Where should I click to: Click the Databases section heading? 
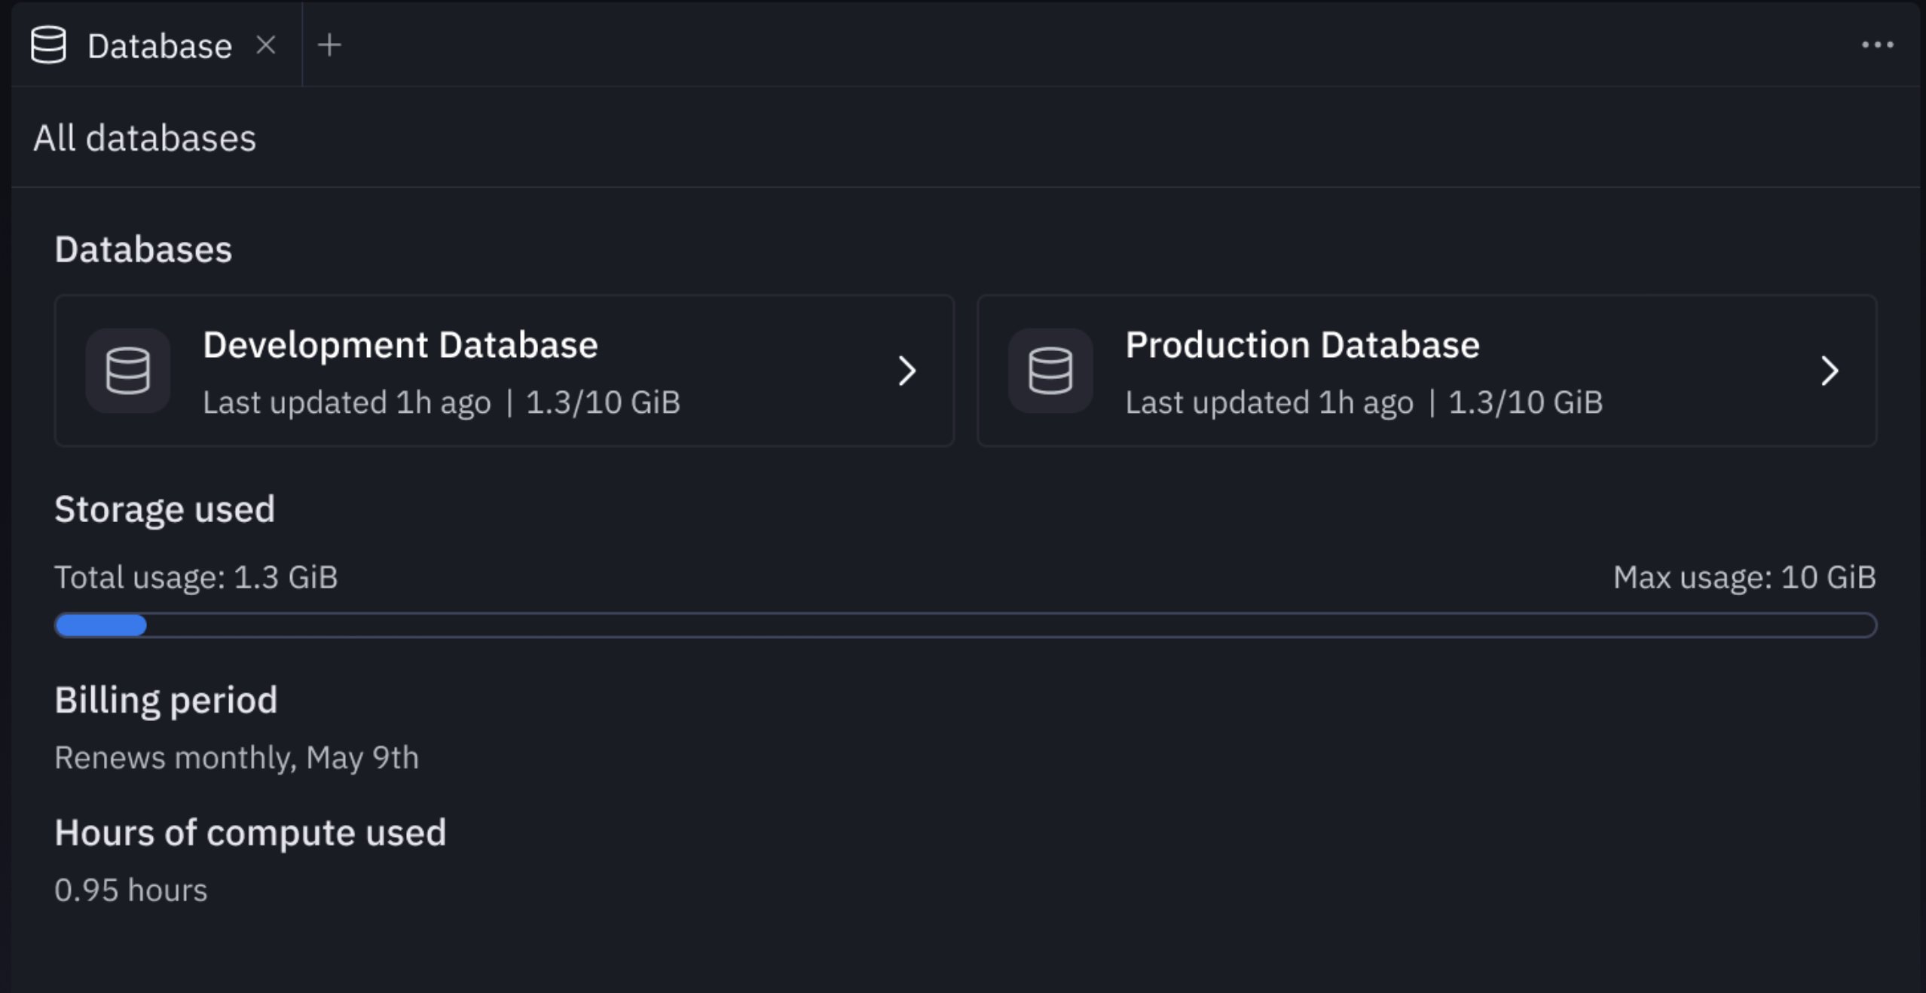(143, 249)
